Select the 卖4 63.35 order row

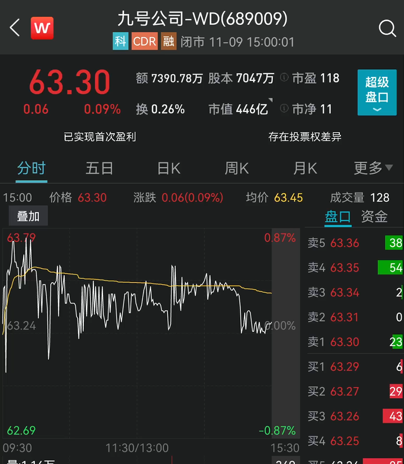(x=355, y=268)
